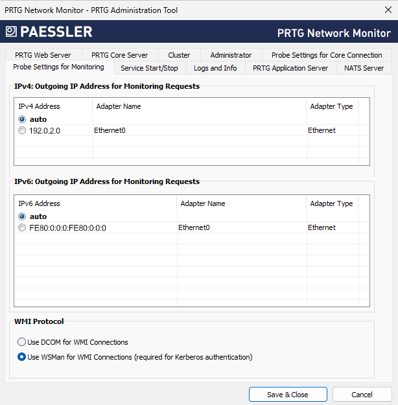Open the NATS Server tab
Image resolution: width=398 pixels, height=405 pixels.
(364, 68)
